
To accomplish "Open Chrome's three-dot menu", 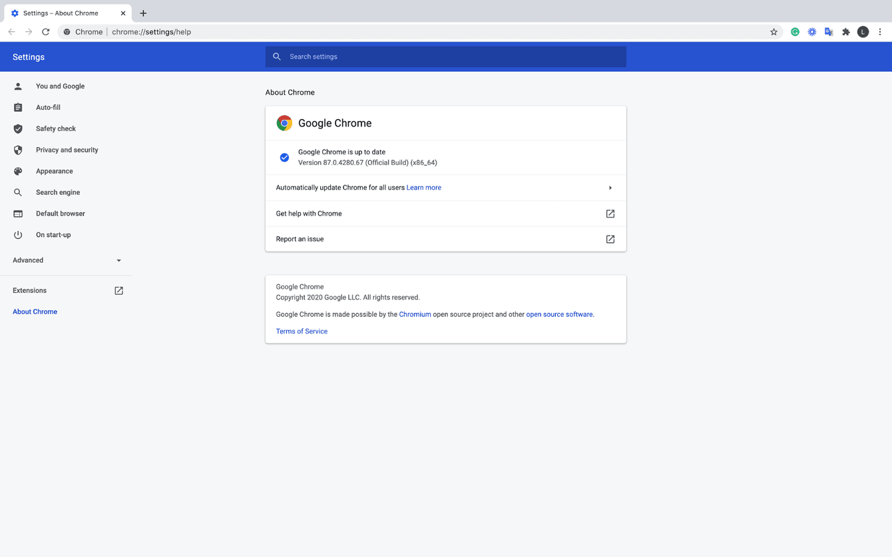I will [880, 31].
